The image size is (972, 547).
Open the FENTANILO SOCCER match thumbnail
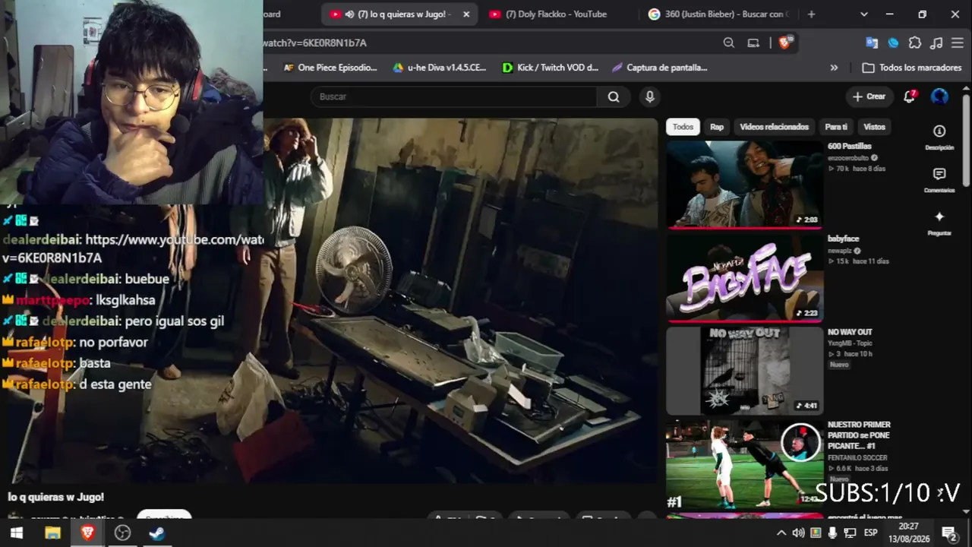pos(745,464)
